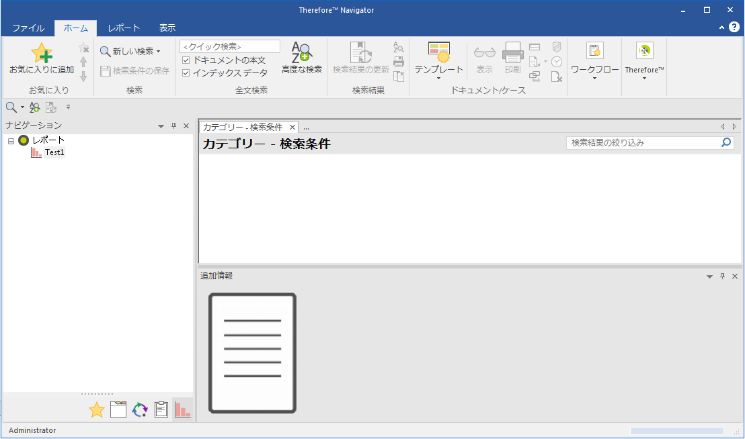Image resolution: width=745 pixels, height=439 pixels.
Task: Click the glasses 表示 view icon
Action: 485,52
